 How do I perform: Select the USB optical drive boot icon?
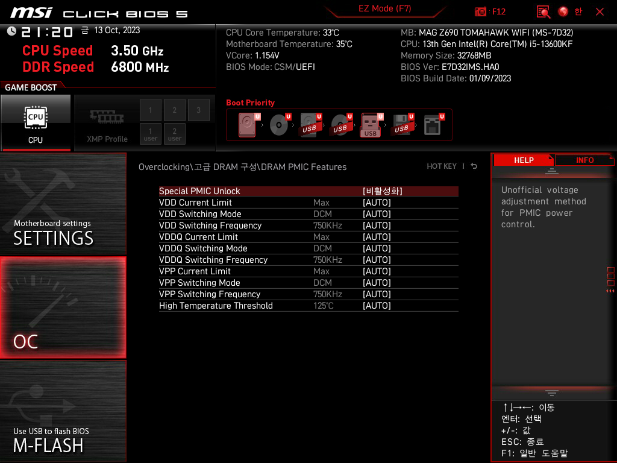tap(341, 125)
